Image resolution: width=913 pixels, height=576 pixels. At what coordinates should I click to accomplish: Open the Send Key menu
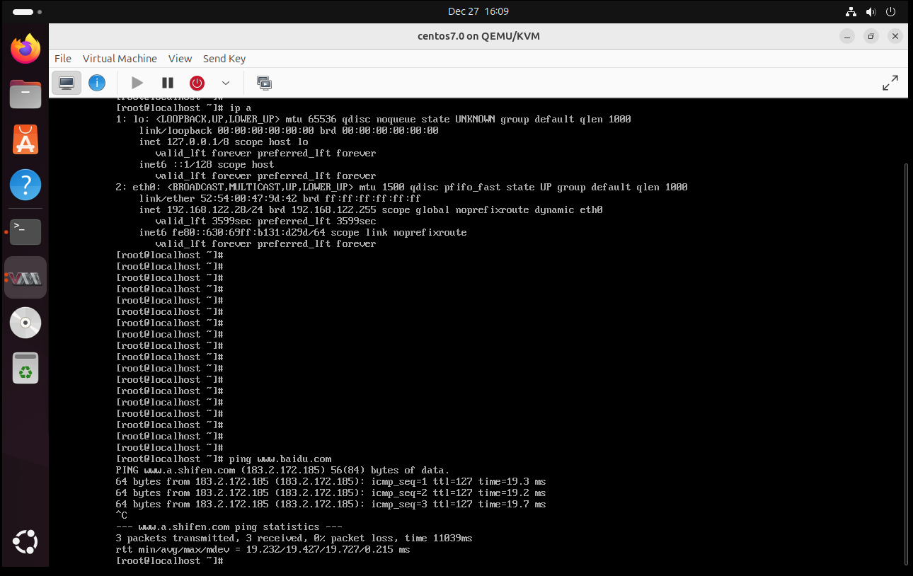pyautogui.click(x=224, y=59)
